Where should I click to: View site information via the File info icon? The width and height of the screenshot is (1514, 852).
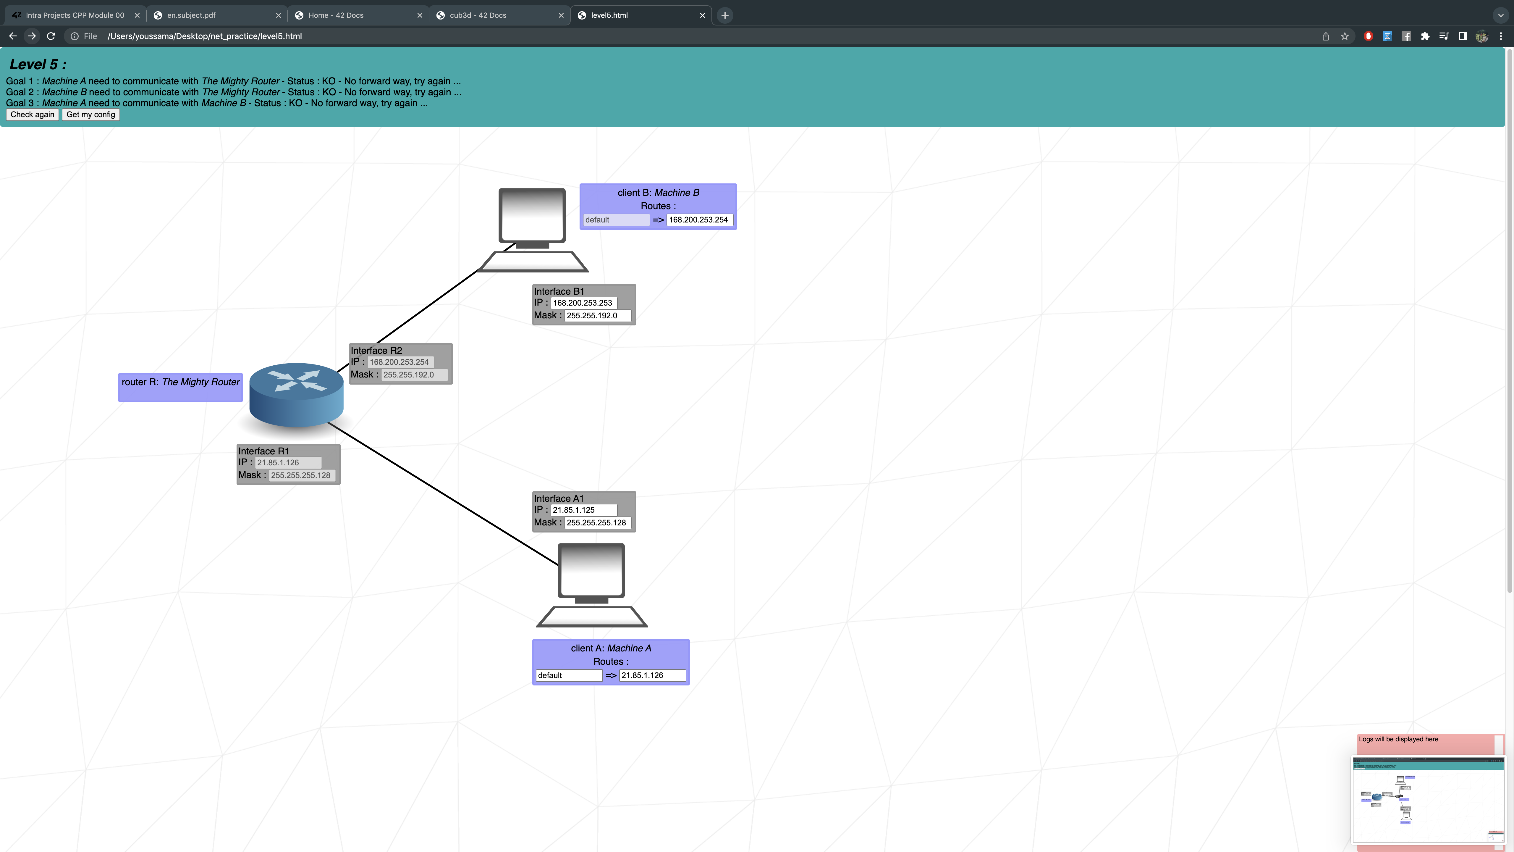pyautogui.click(x=75, y=36)
